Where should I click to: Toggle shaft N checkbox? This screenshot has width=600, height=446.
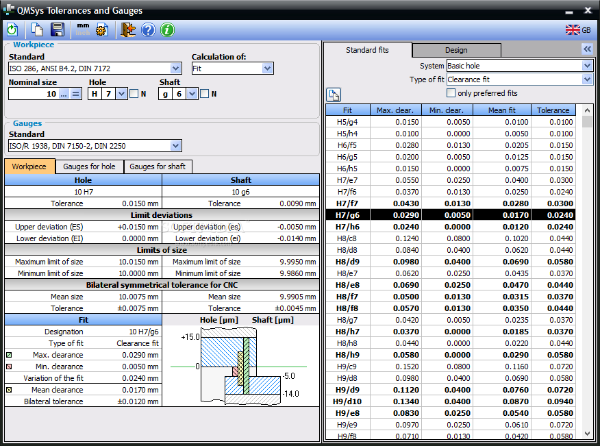pos(205,94)
